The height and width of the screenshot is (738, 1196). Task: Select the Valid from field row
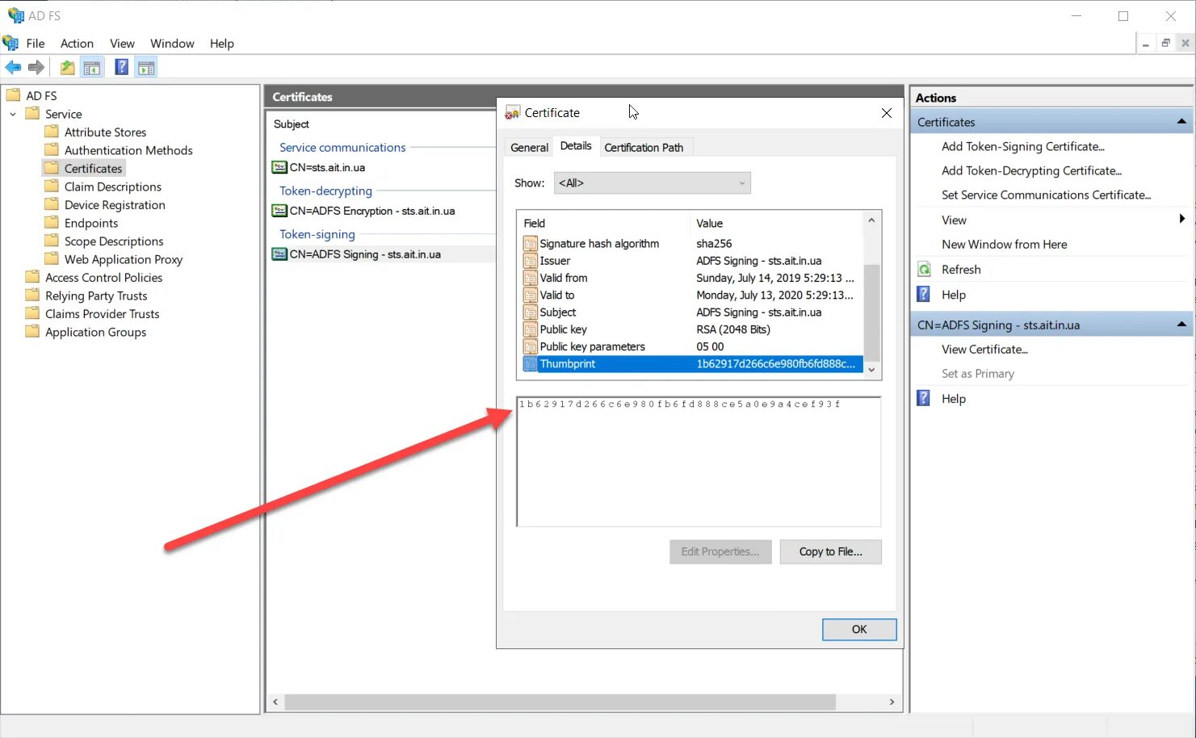click(692, 278)
